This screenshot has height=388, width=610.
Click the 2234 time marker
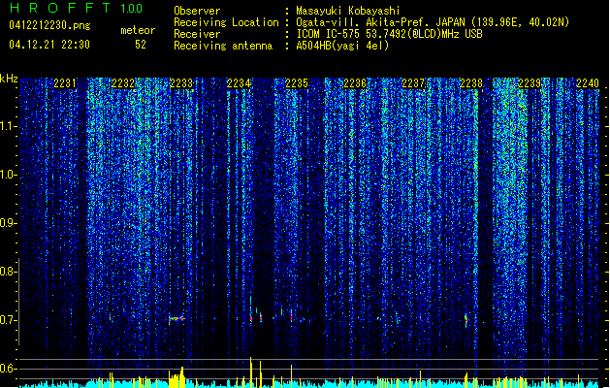(239, 83)
